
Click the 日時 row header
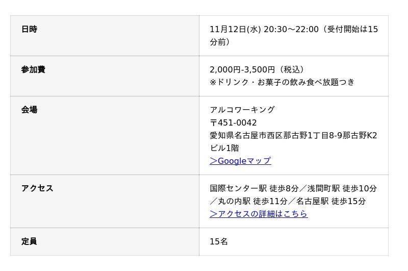pyautogui.click(x=29, y=29)
